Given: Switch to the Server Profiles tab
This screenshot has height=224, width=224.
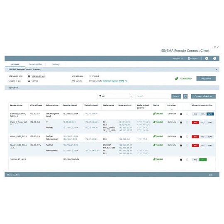Looking at the screenshot, I should tap(35, 64).
